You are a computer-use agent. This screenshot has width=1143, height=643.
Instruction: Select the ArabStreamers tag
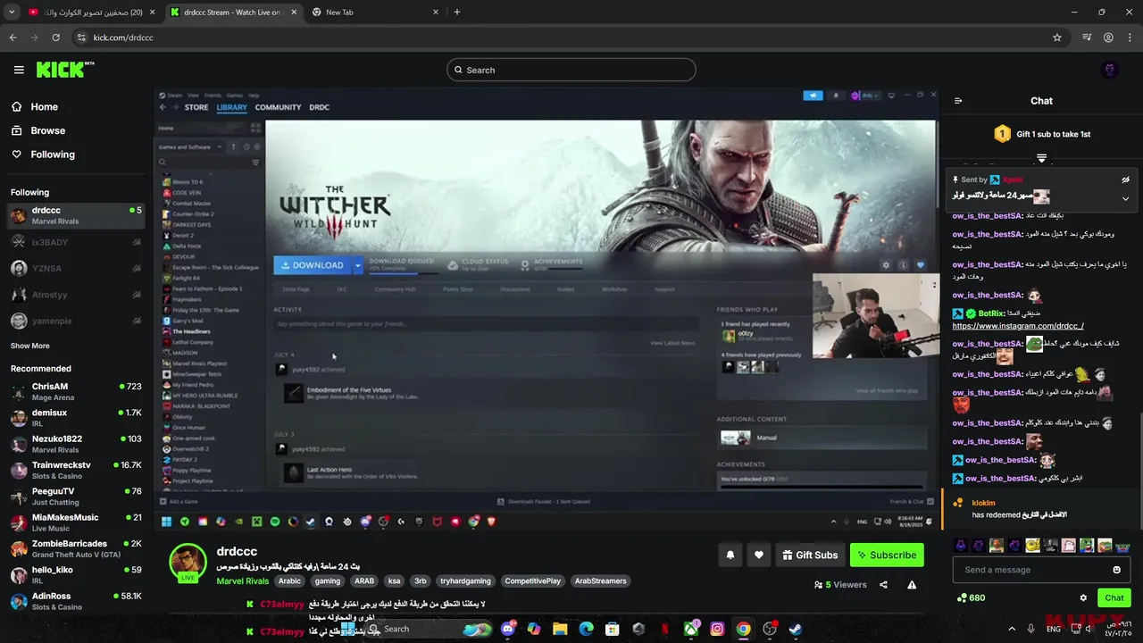(x=600, y=580)
